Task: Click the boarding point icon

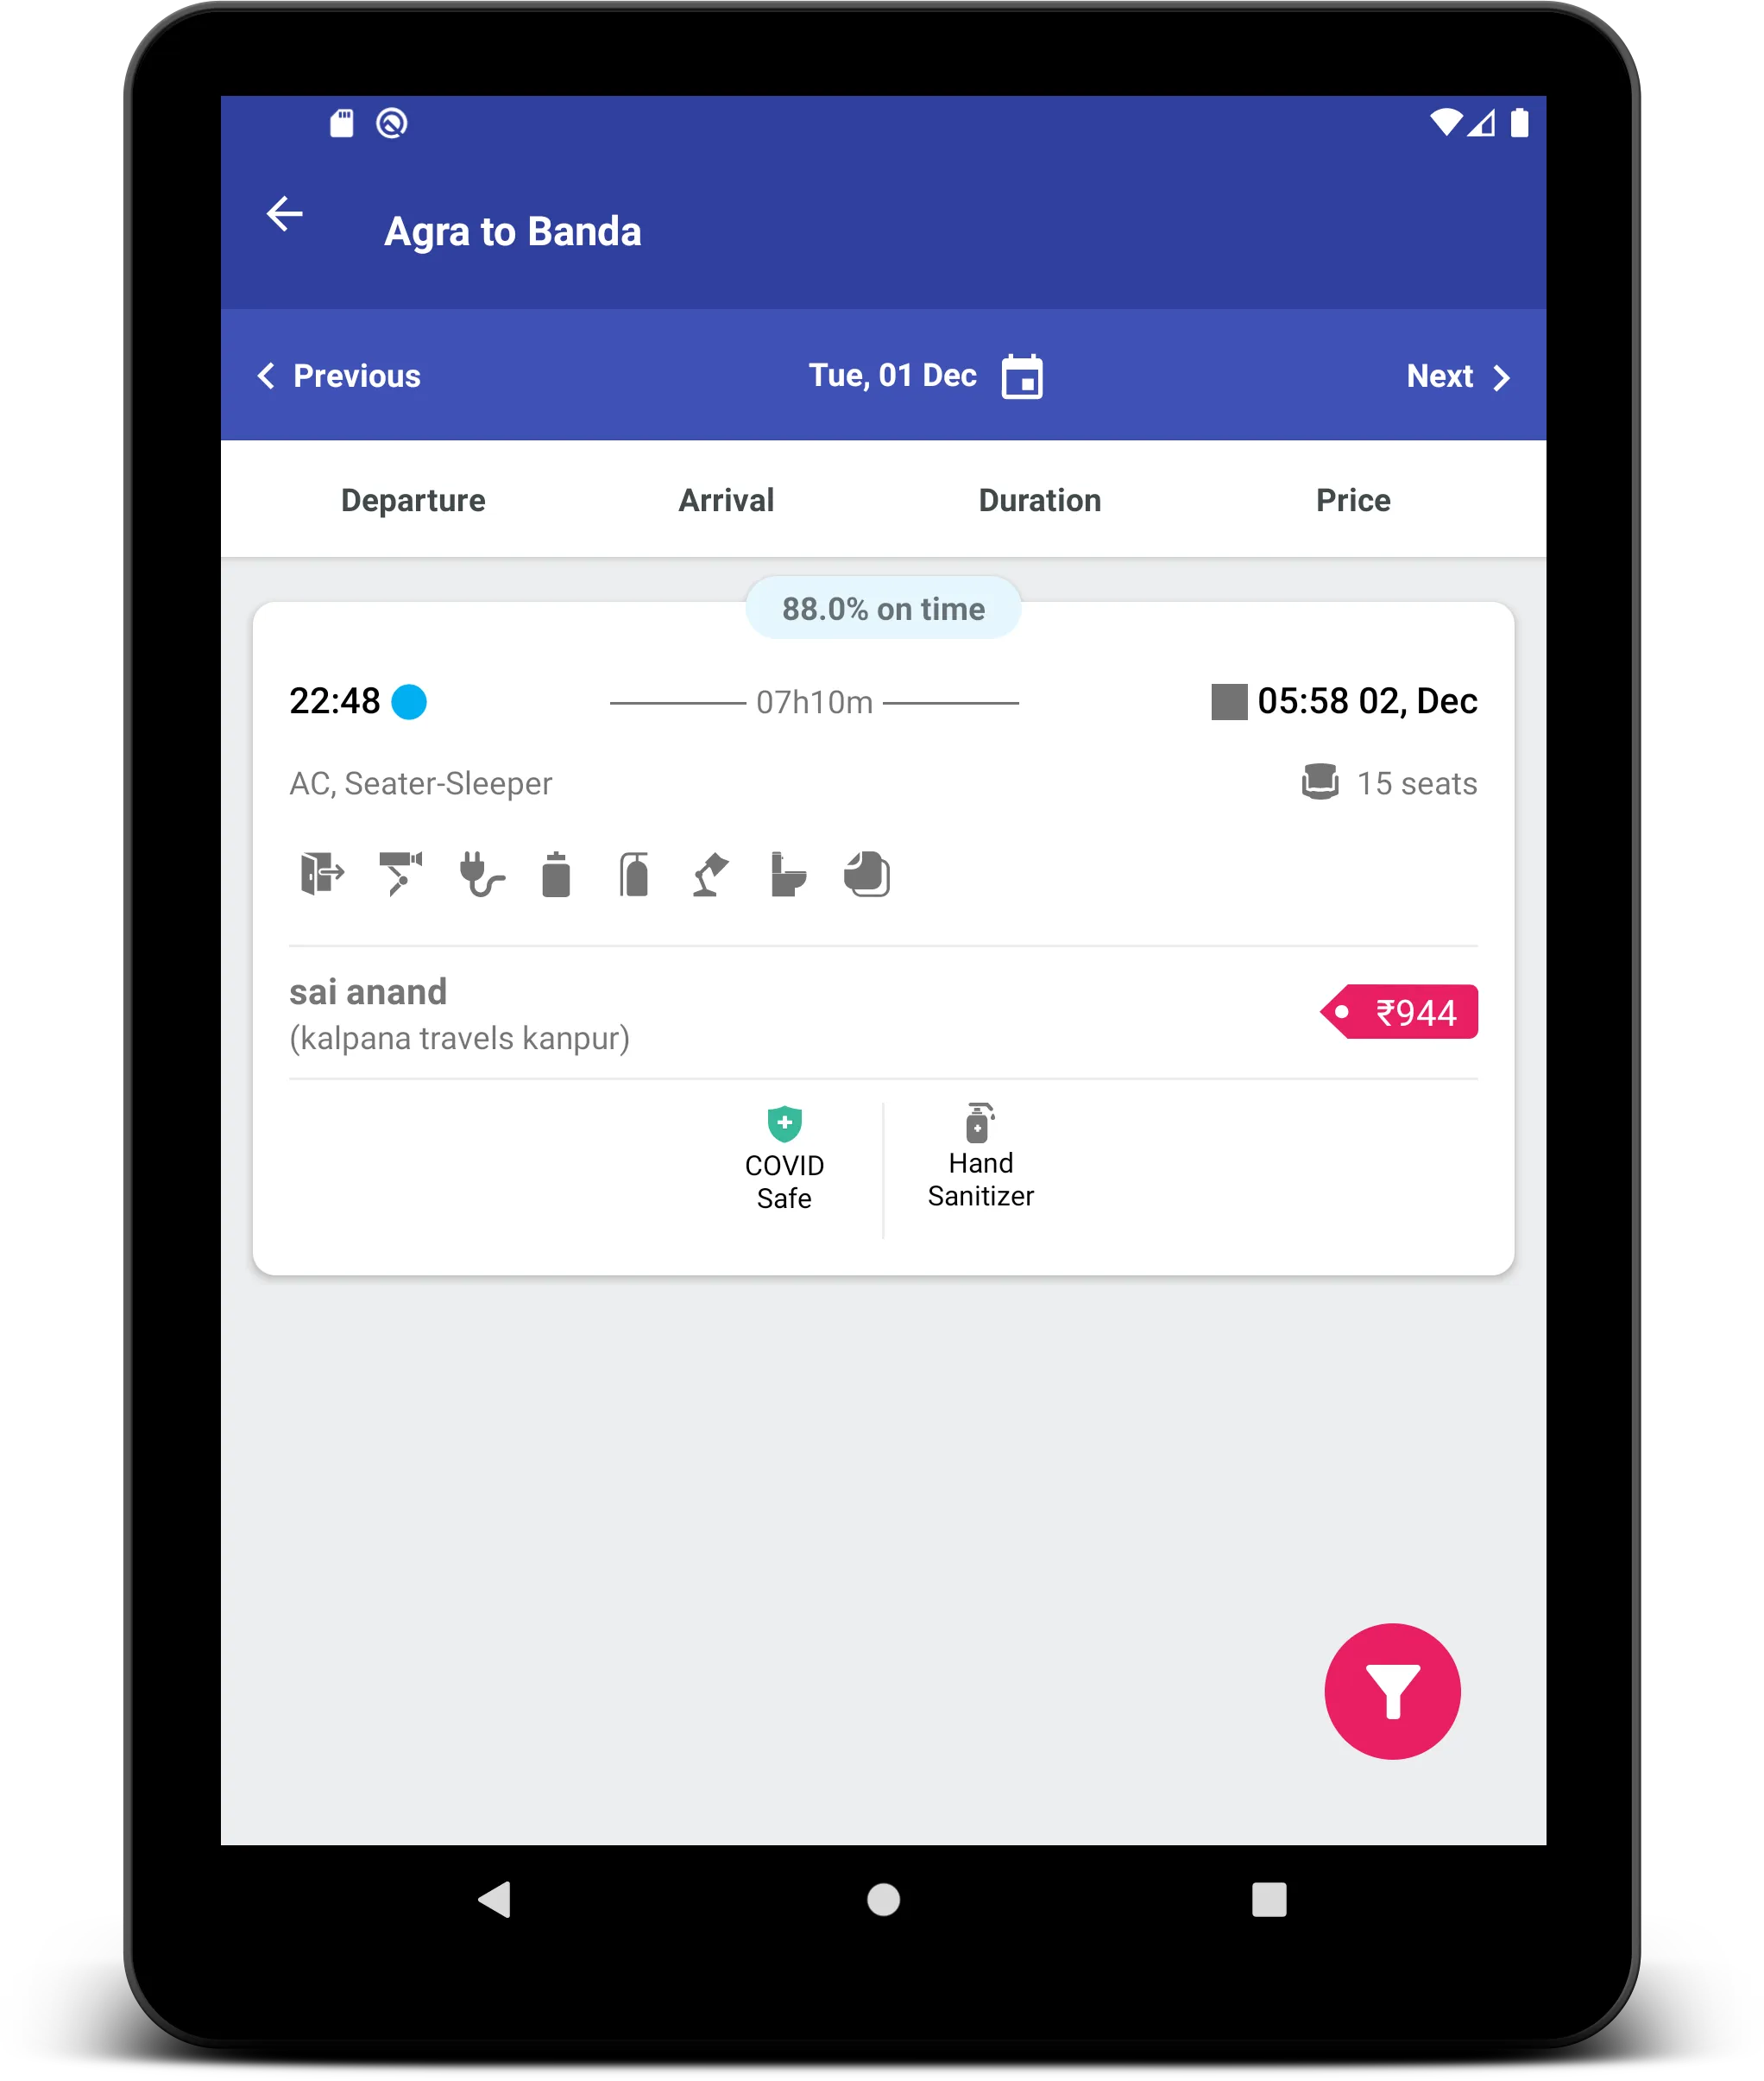Action: click(x=320, y=873)
